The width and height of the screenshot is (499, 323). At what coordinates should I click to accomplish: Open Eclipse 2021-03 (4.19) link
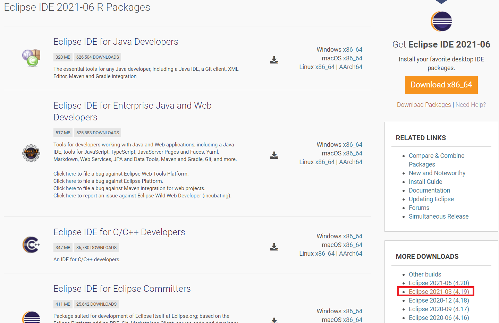[439, 292]
